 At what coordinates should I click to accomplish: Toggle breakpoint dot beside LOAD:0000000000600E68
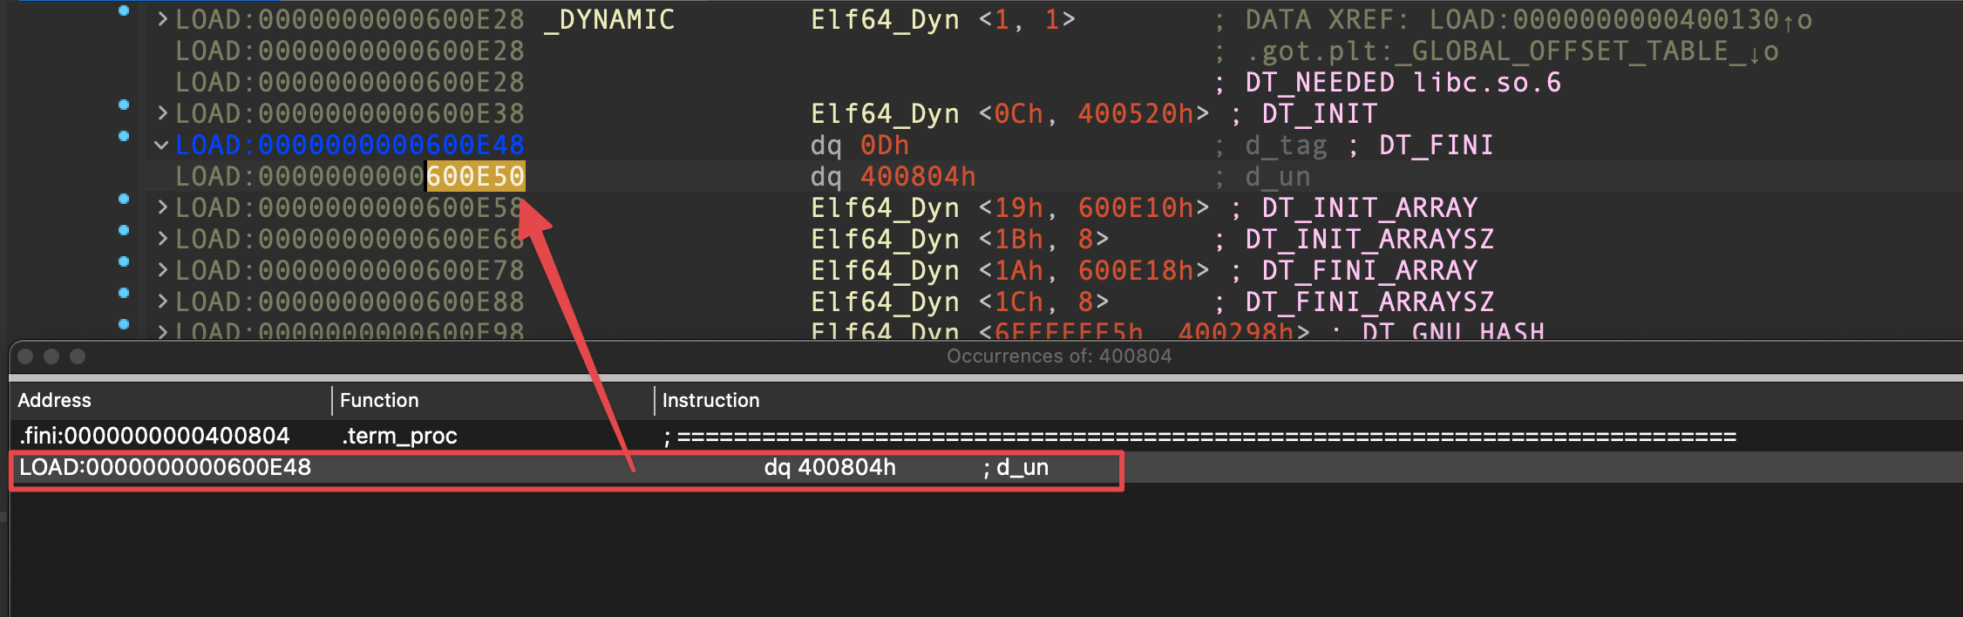coord(124,230)
